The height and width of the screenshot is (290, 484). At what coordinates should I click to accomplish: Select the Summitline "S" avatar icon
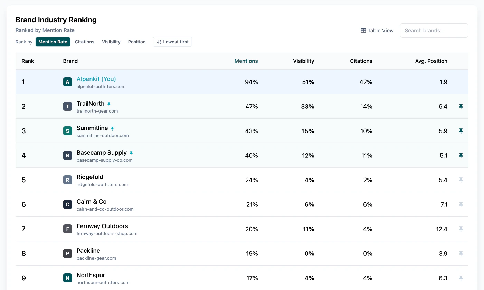(67, 131)
